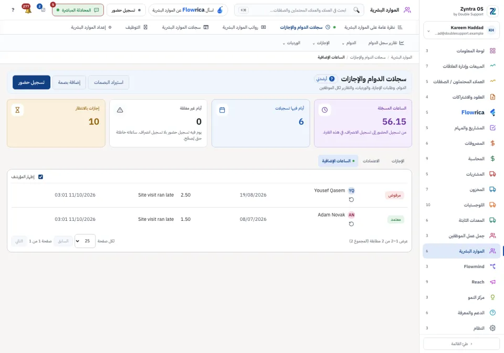The height and width of the screenshot is (353, 504).
Task: Toggle the إظهار المؤرشف checkbox
Action: pyautogui.click(x=40, y=177)
